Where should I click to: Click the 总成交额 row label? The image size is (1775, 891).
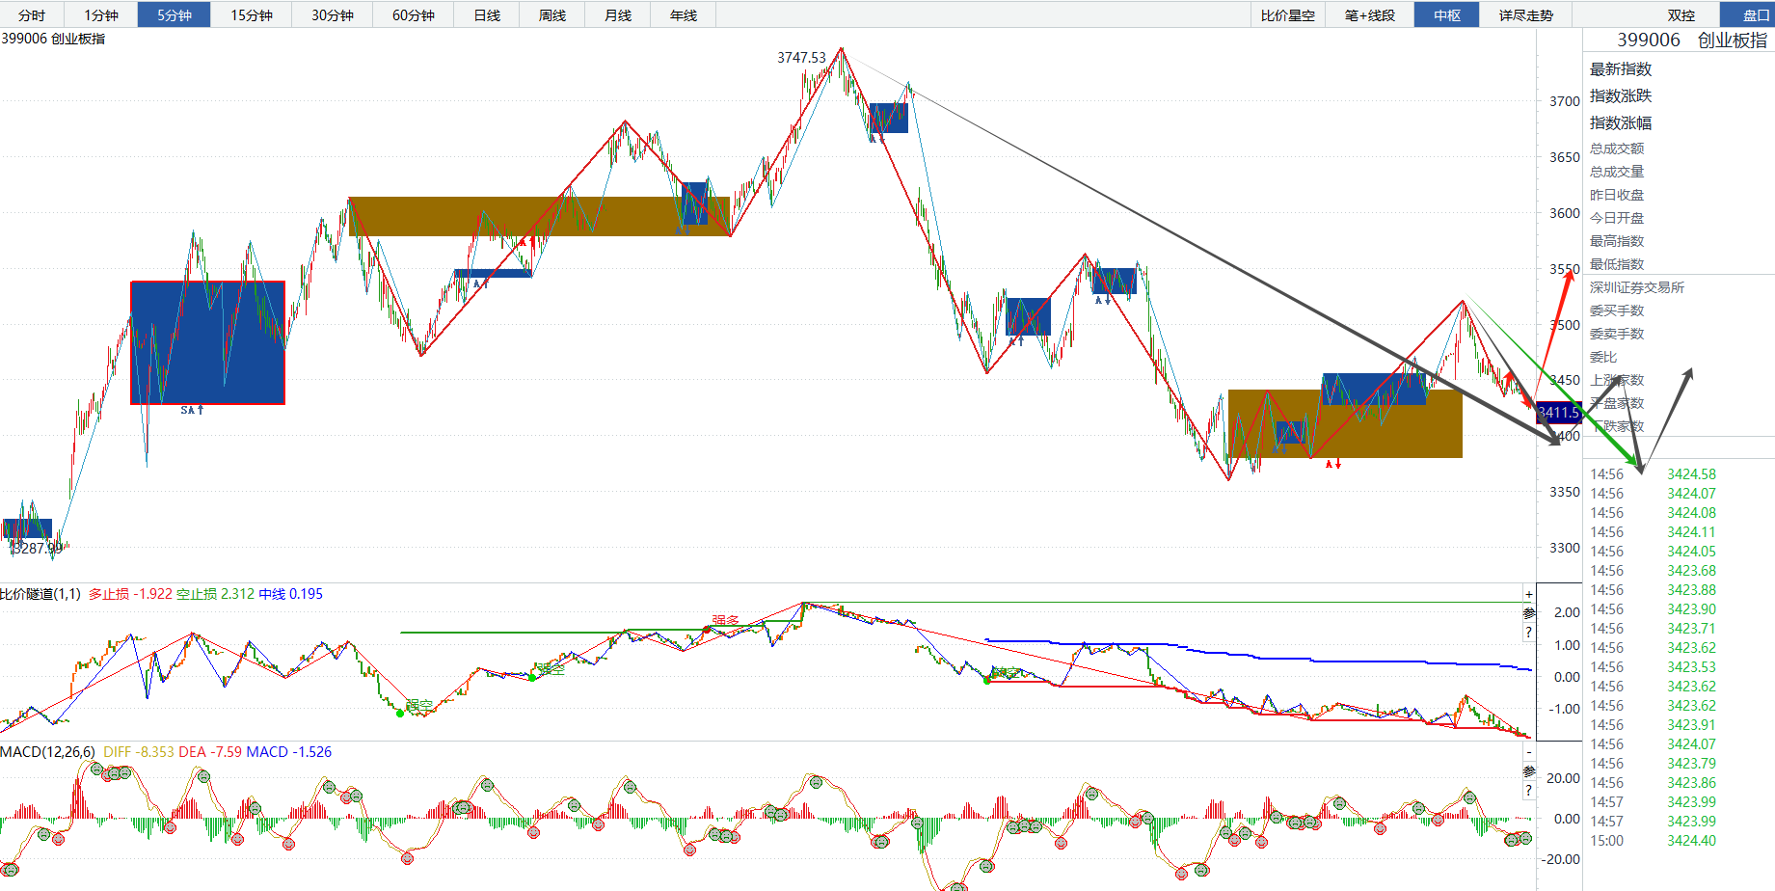[1617, 148]
